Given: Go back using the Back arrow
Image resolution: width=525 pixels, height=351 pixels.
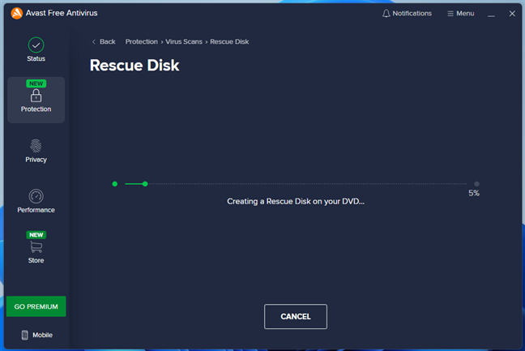Looking at the screenshot, I should coord(94,41).
